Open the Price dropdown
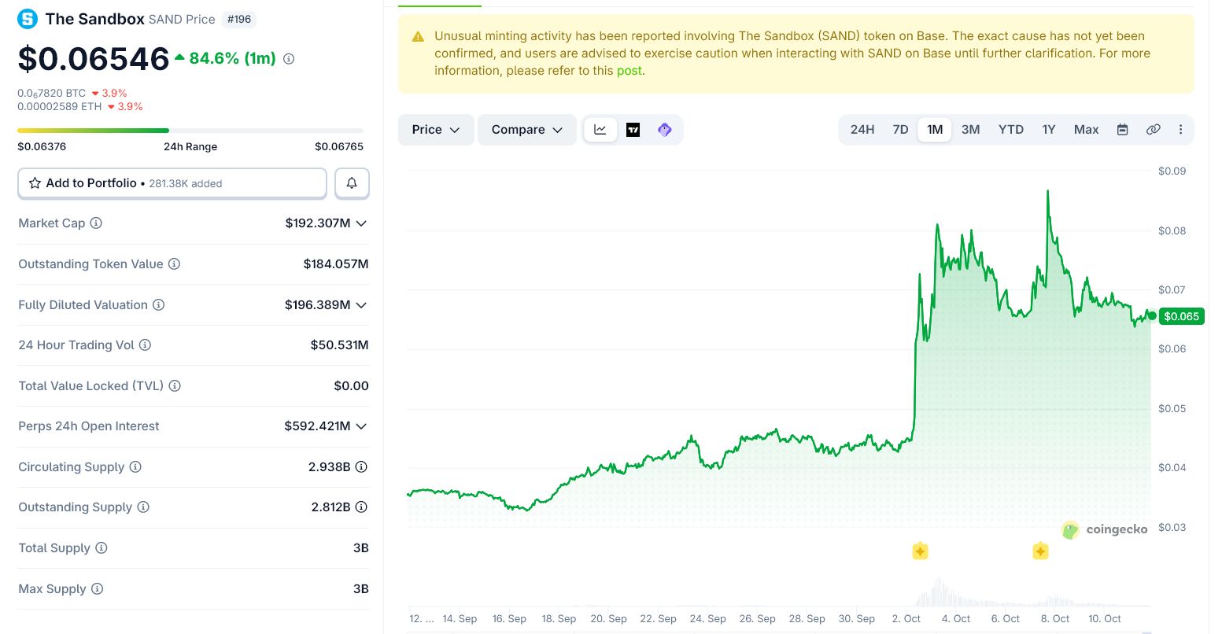1222x634 pixels. pos(436,130)
